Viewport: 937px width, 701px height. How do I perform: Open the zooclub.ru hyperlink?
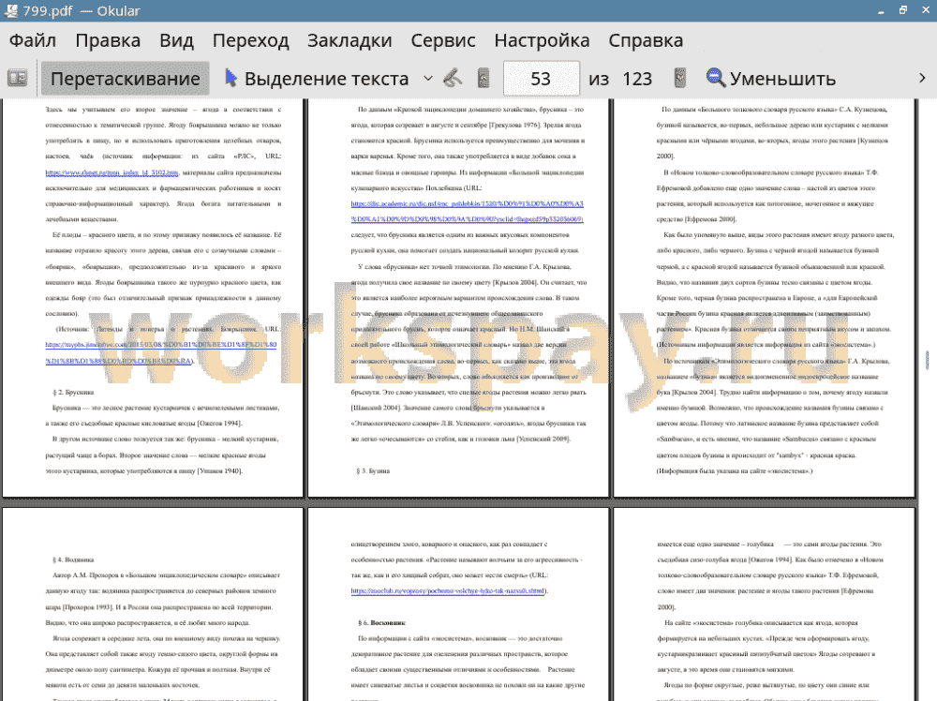pos(448,591)
